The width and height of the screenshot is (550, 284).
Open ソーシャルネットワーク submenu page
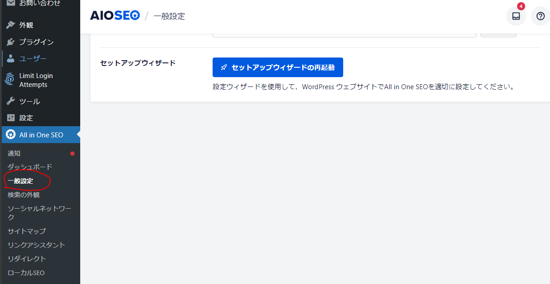point(40,213)
